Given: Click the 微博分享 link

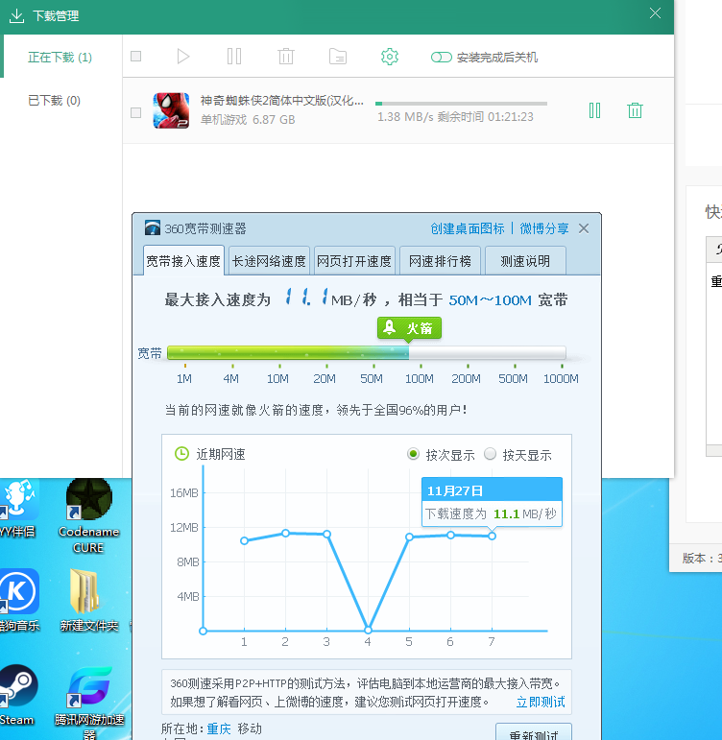Looking at the screenshot, I should tap(544, 228).
